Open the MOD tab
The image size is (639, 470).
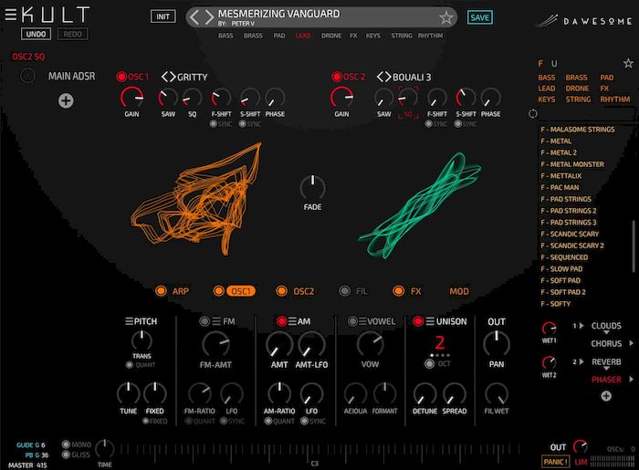(x=459, y=291)
